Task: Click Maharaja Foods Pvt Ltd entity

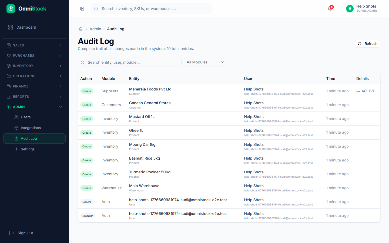Action: coord(150,89)
